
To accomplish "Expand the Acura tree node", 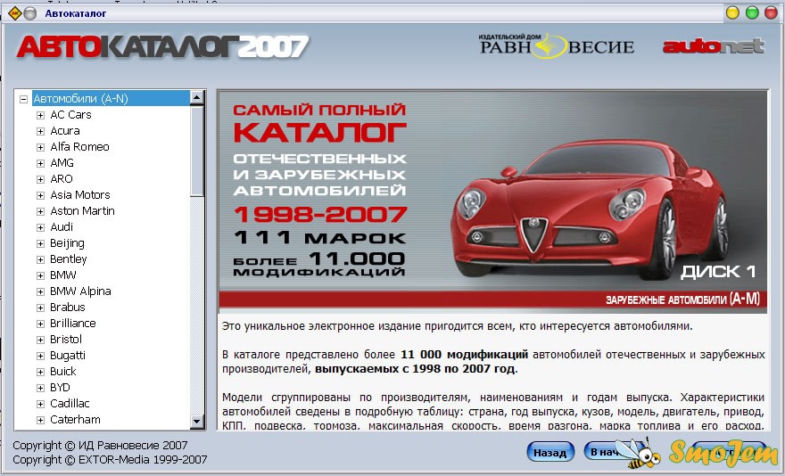I will pyautogui.click(x=40, y=131).
